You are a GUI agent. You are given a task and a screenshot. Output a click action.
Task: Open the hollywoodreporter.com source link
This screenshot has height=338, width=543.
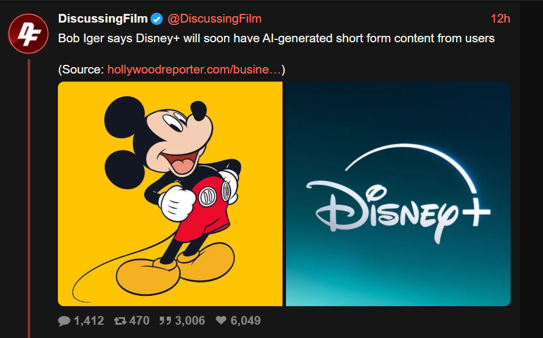(x=195, y=69)
